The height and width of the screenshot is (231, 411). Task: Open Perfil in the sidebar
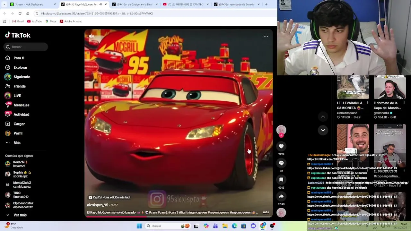[18, 133]
